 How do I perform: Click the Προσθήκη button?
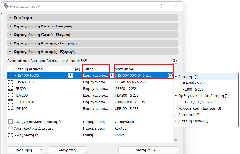pos(23,150)
